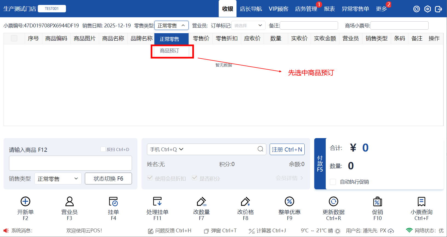Open the 整单优惠 F9 percent icon
Image resolution: width=447 pixels, height=237 pixels.
[x=289, y=202]
